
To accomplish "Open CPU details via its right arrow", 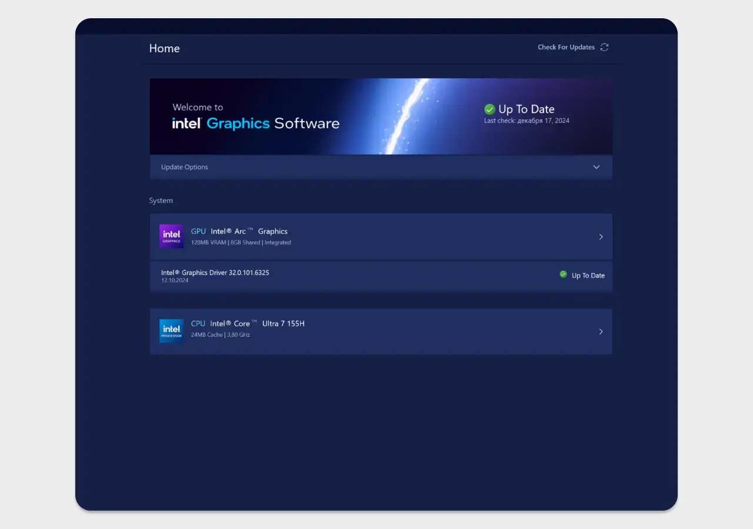I will pos(601,332).
